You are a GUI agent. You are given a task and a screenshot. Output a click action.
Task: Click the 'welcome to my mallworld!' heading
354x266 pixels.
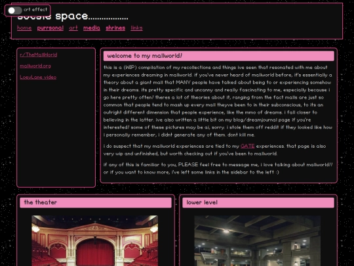[x=219, y=56]
